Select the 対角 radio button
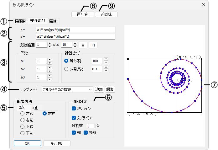This screenshot has width=218, height=150. coord(44,114)
